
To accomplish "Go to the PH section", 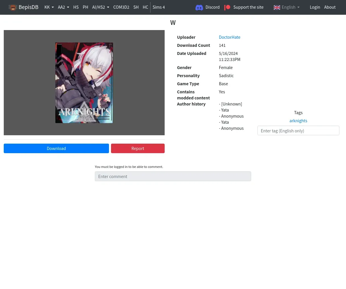I will [85, 7].
